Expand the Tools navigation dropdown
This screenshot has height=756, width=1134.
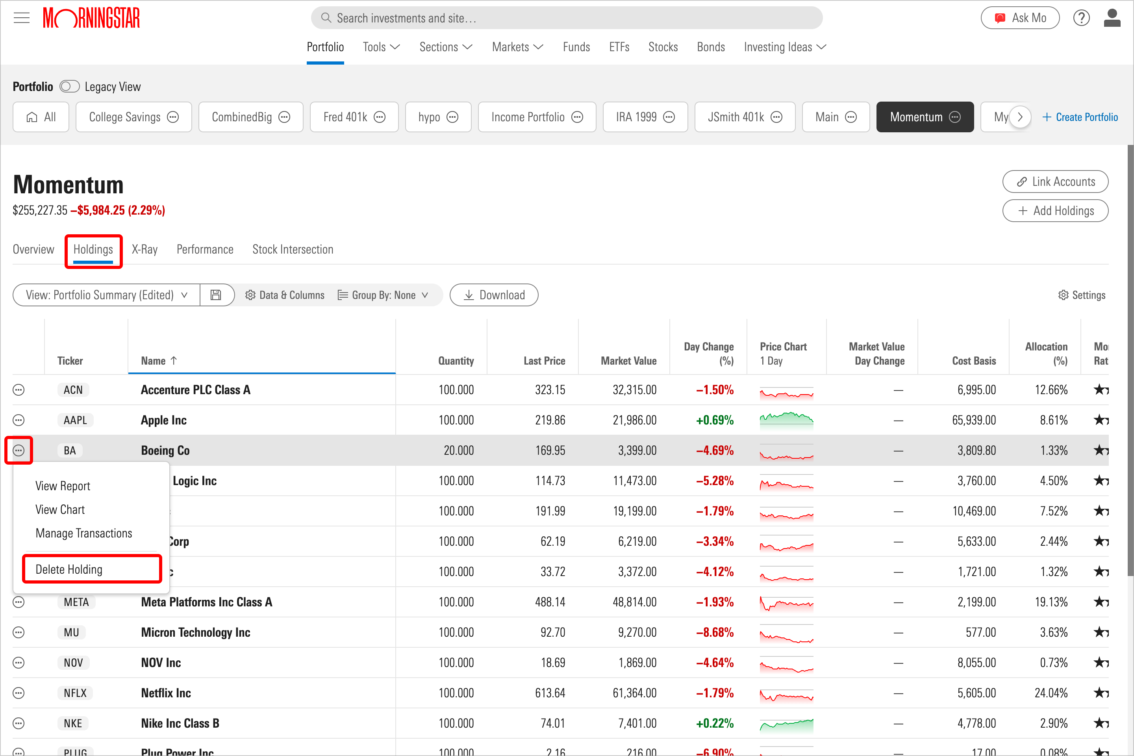381,47
